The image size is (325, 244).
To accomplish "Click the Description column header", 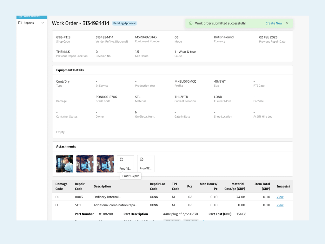I will click(102, 186).
